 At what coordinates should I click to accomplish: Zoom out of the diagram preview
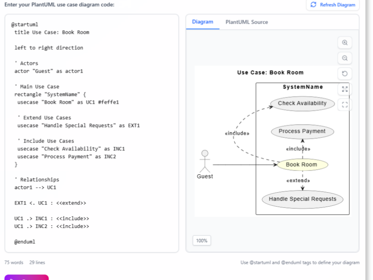point(345,58)
